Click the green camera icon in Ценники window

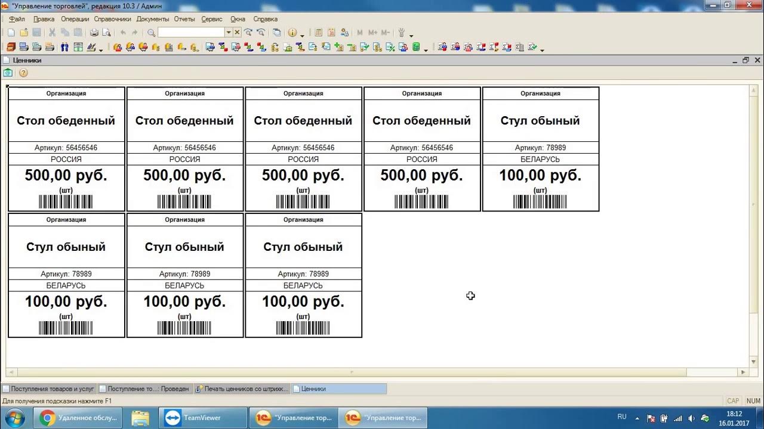8,73
